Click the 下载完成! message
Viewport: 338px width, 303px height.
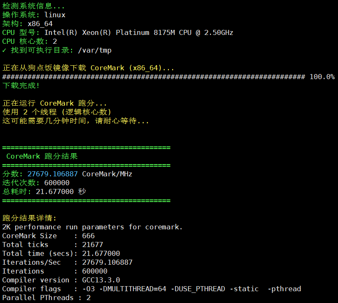pyautogui.click(x=21, y=85)
